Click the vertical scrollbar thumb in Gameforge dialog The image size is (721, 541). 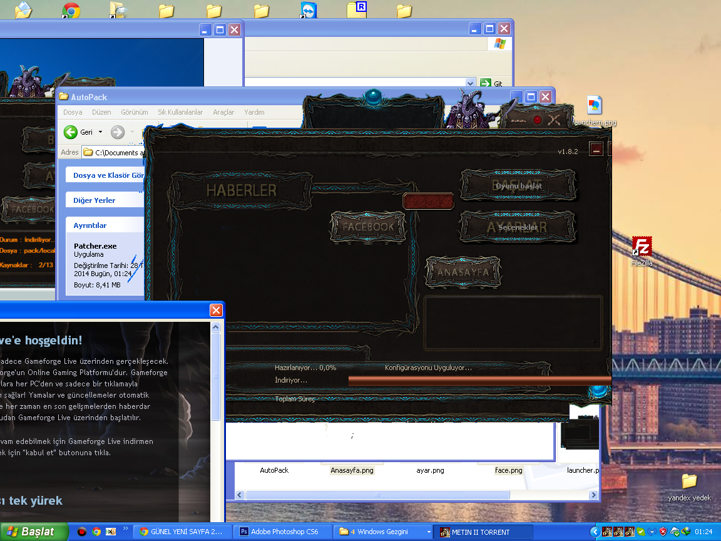click(x=215, y=376)
